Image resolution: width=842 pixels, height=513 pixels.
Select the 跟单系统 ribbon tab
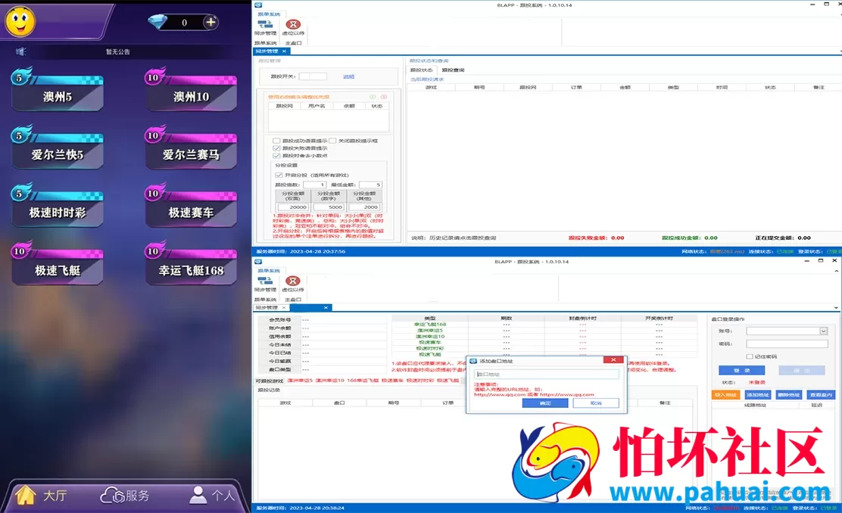click(x=269, y=14)
